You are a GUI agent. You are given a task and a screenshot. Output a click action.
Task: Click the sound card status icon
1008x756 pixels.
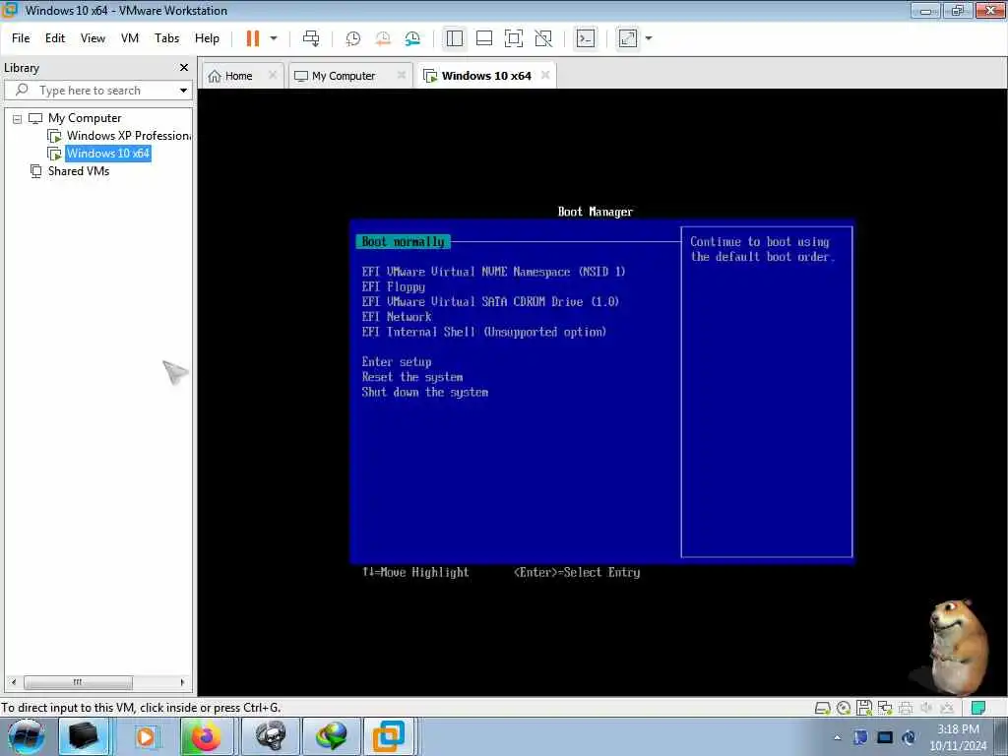[926, 708]
